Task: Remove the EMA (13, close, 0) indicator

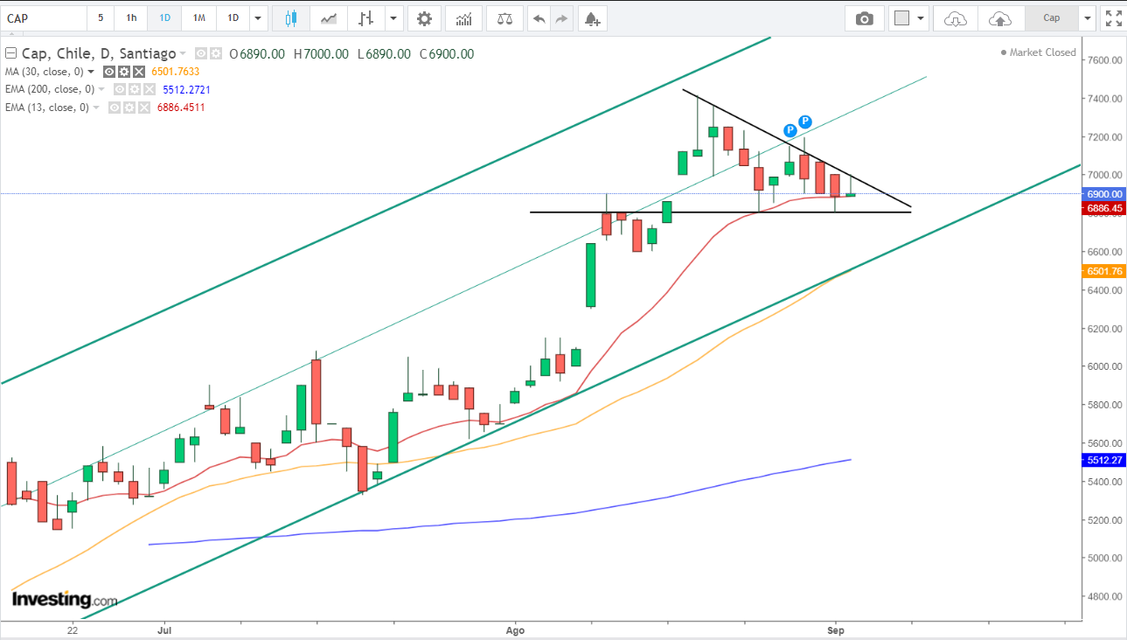Action: click(143, 108)
